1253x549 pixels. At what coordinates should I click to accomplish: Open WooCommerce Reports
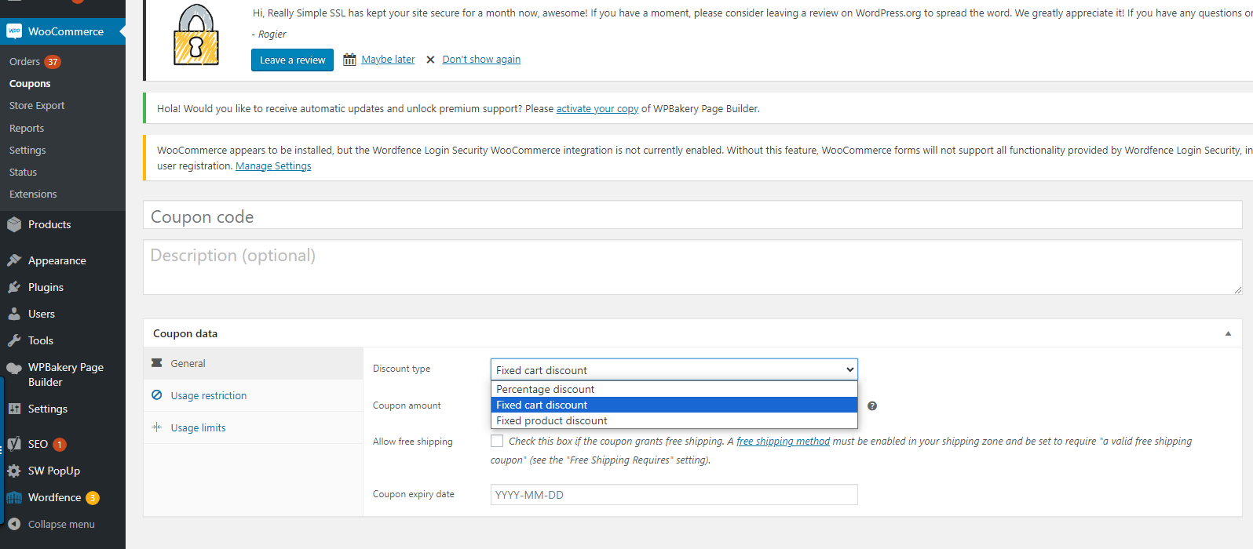(x=27, y=128)
